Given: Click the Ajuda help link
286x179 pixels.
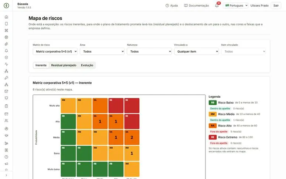Looking at the screenshot, I should pos(171,6).
